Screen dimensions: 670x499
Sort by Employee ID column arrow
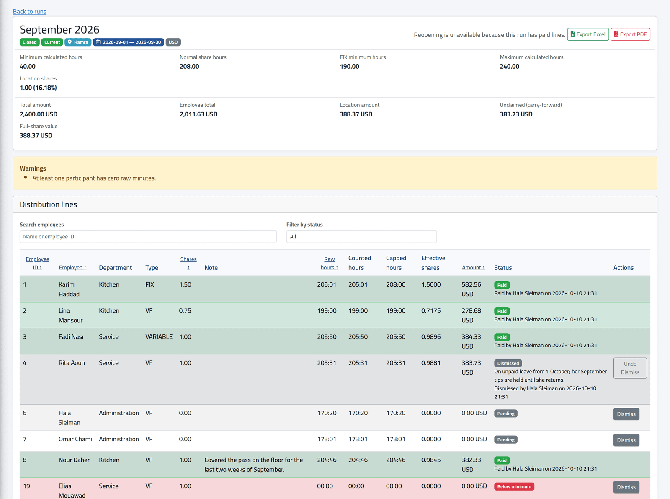[41, 268]
